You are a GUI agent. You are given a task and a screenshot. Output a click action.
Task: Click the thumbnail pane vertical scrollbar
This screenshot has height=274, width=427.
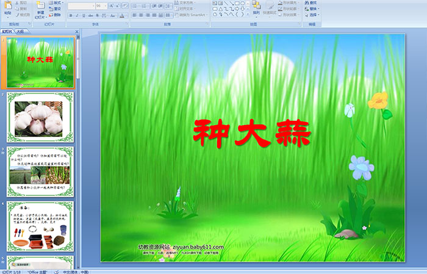point(79,153)
